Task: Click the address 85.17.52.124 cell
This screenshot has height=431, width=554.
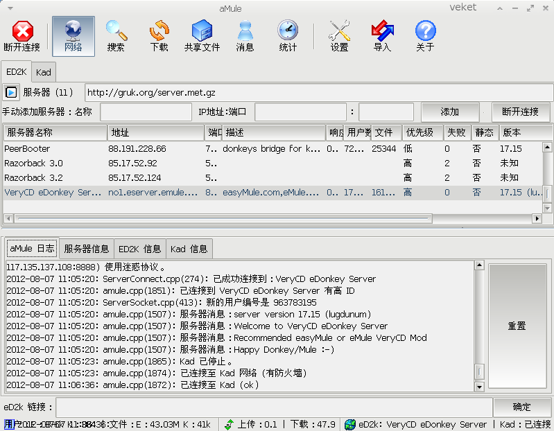Action: 135,177
